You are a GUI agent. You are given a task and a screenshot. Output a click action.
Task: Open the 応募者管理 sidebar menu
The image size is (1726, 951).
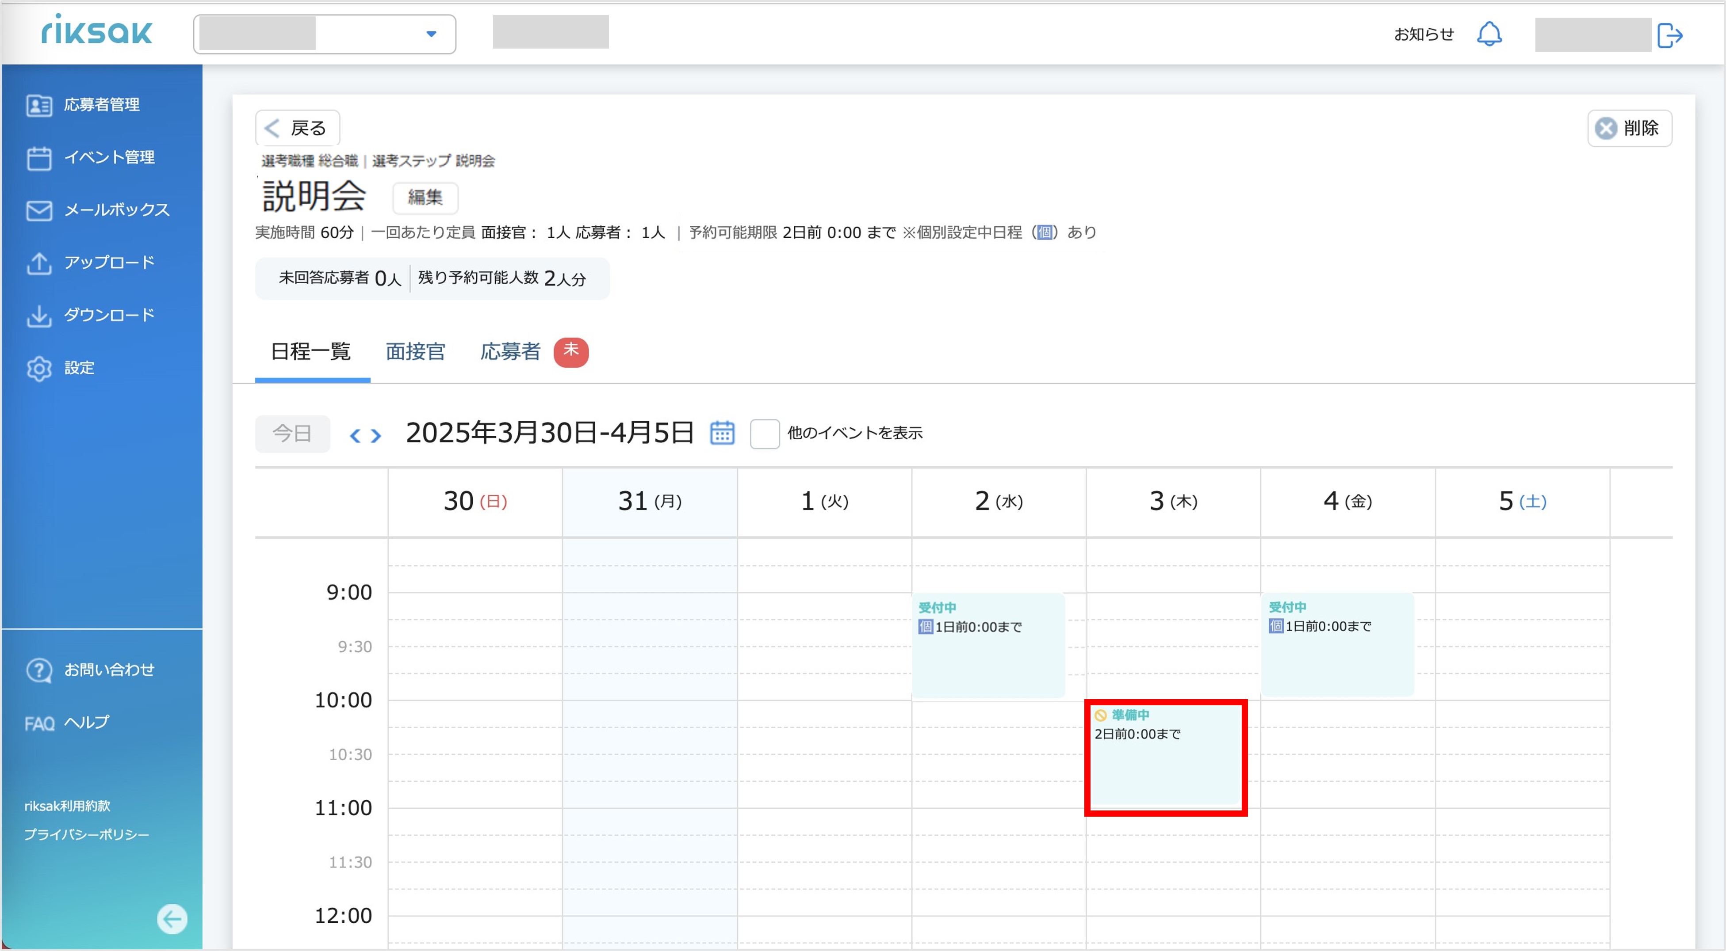101,105
